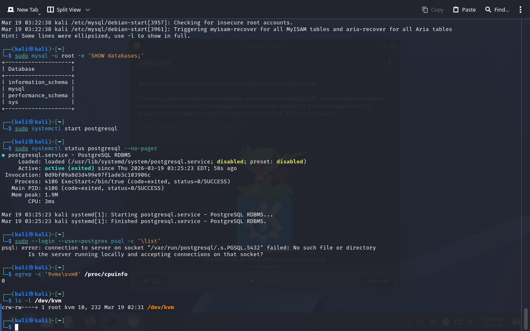Click the psql connection error message line

click(x=189, y=248)
